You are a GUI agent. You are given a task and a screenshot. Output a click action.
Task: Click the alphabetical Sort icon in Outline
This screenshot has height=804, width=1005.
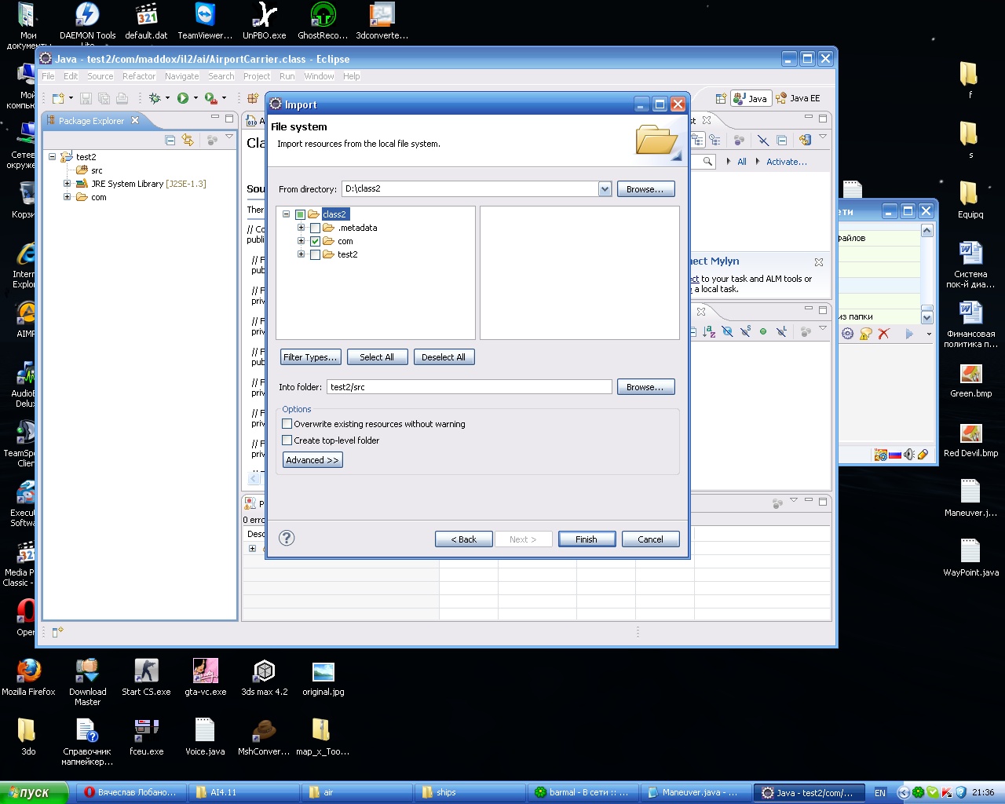[709, 332]
